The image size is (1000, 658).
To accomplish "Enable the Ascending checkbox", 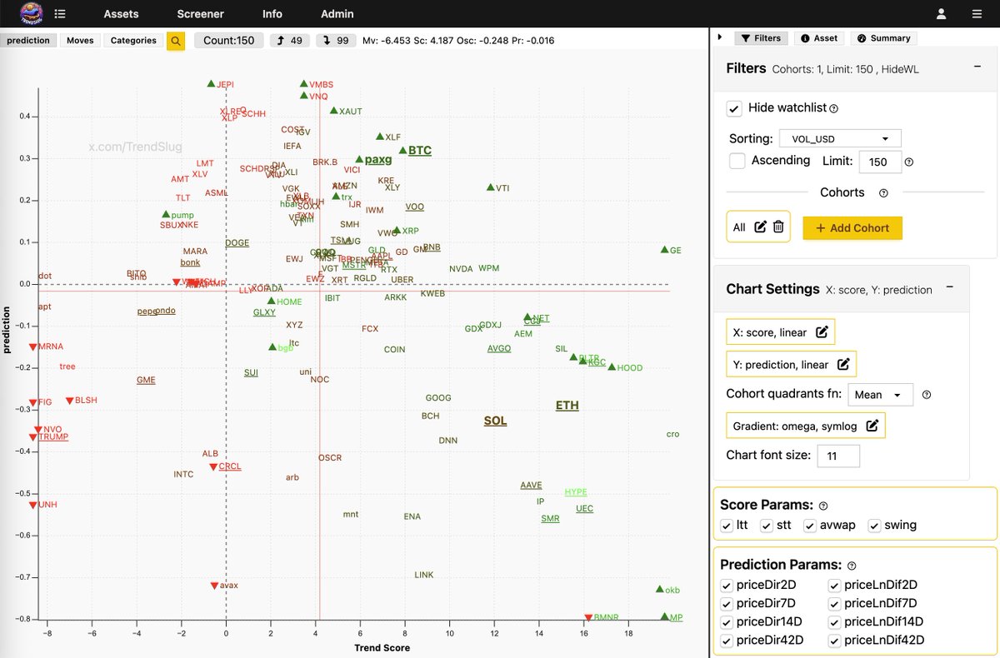I will tap(737, 161).
